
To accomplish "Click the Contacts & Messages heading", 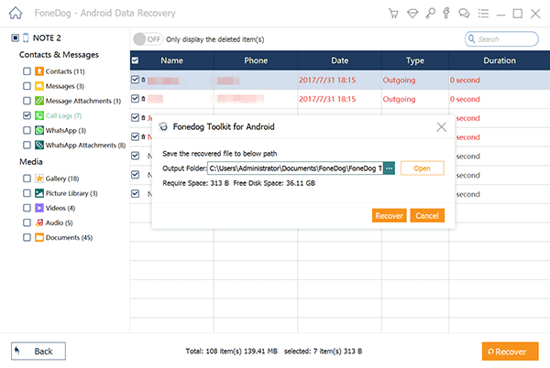I will pyautogui.click(x=59, y=55).
